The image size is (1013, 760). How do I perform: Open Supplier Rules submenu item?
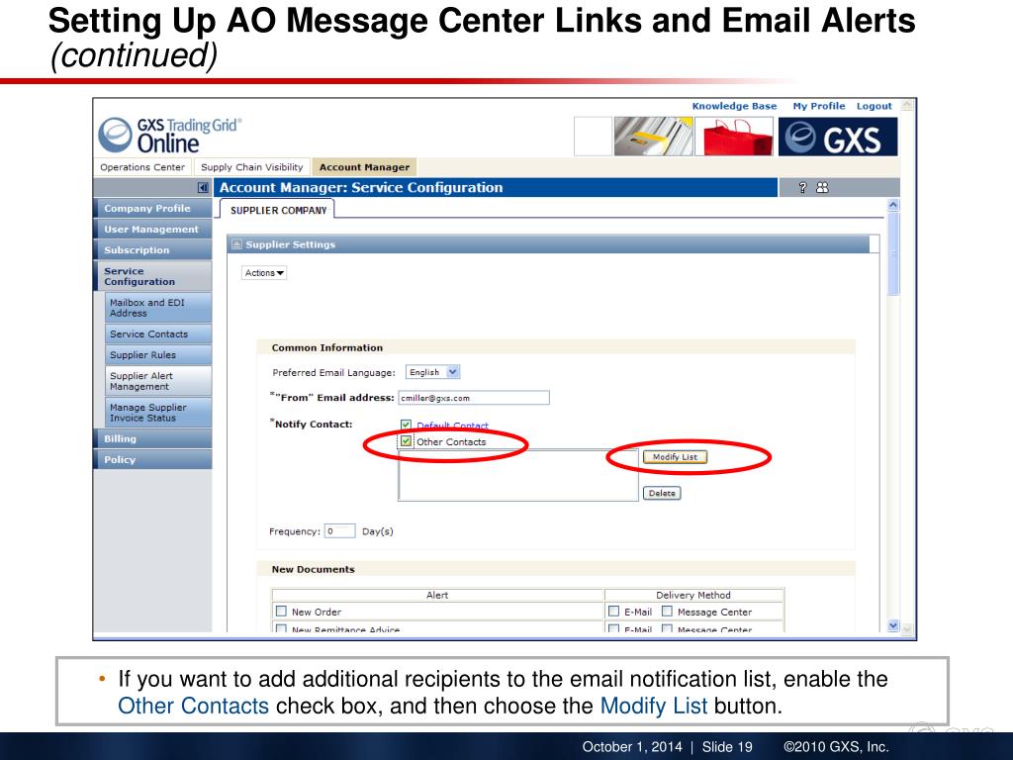(158, 355)
